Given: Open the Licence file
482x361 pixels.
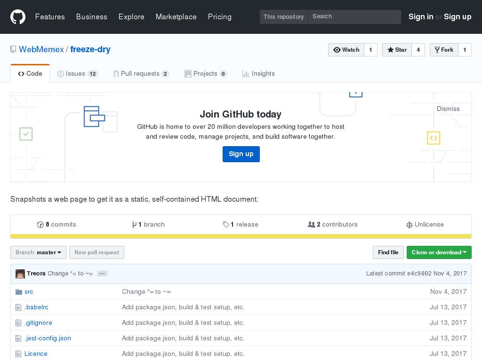Looking at the screenshot, I should click(x=36, y=354).
